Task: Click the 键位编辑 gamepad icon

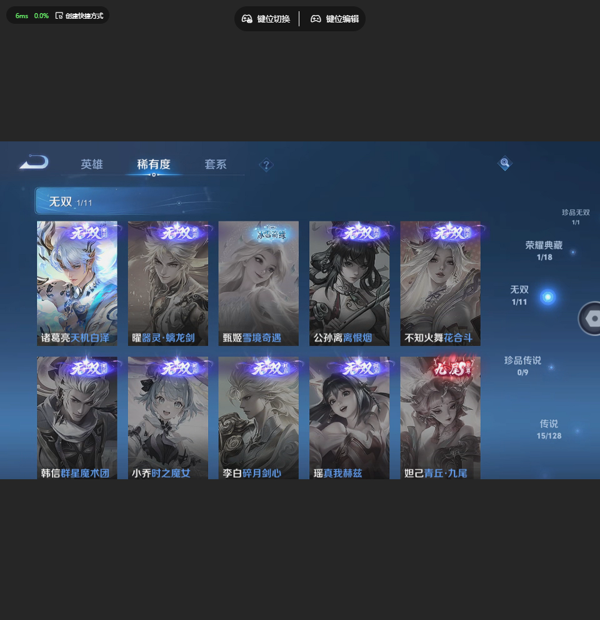Action: [316, 19]
